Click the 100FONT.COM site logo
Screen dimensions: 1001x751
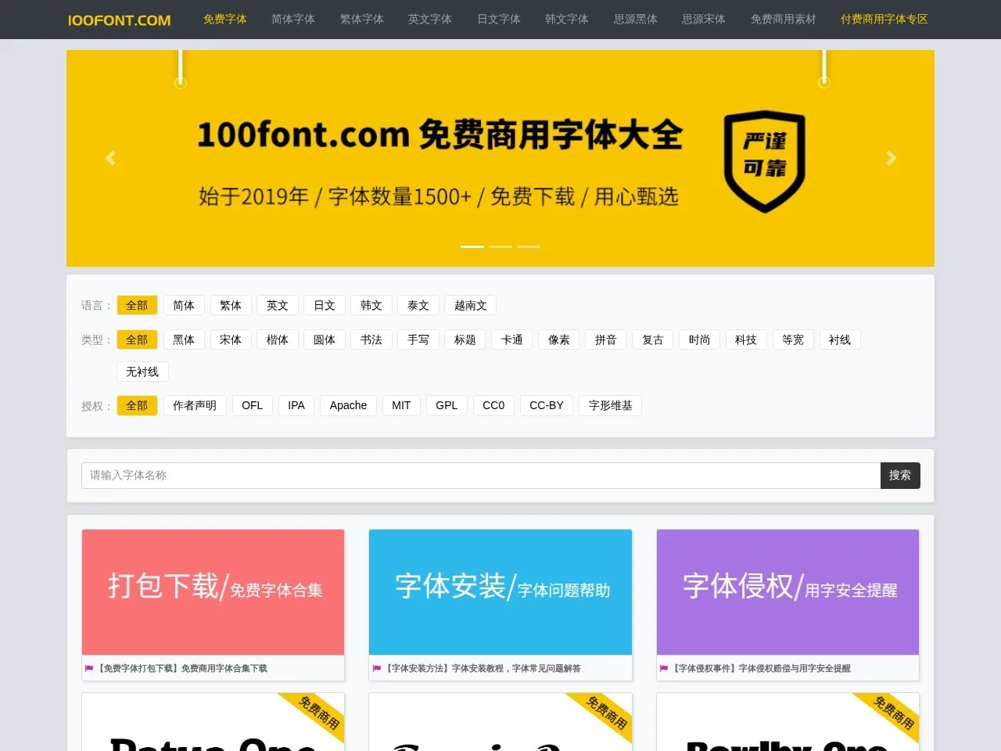coord(118,20)
